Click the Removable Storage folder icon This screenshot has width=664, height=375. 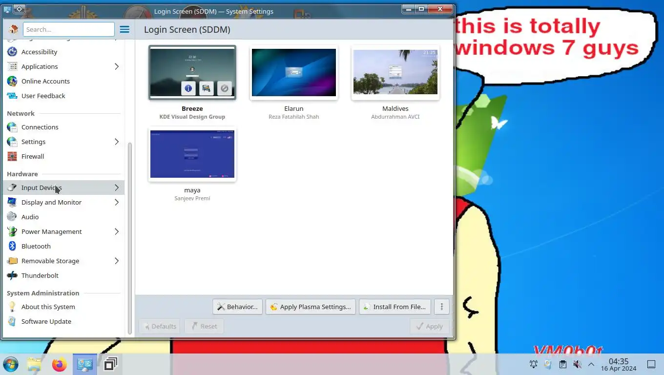(12, 261)
